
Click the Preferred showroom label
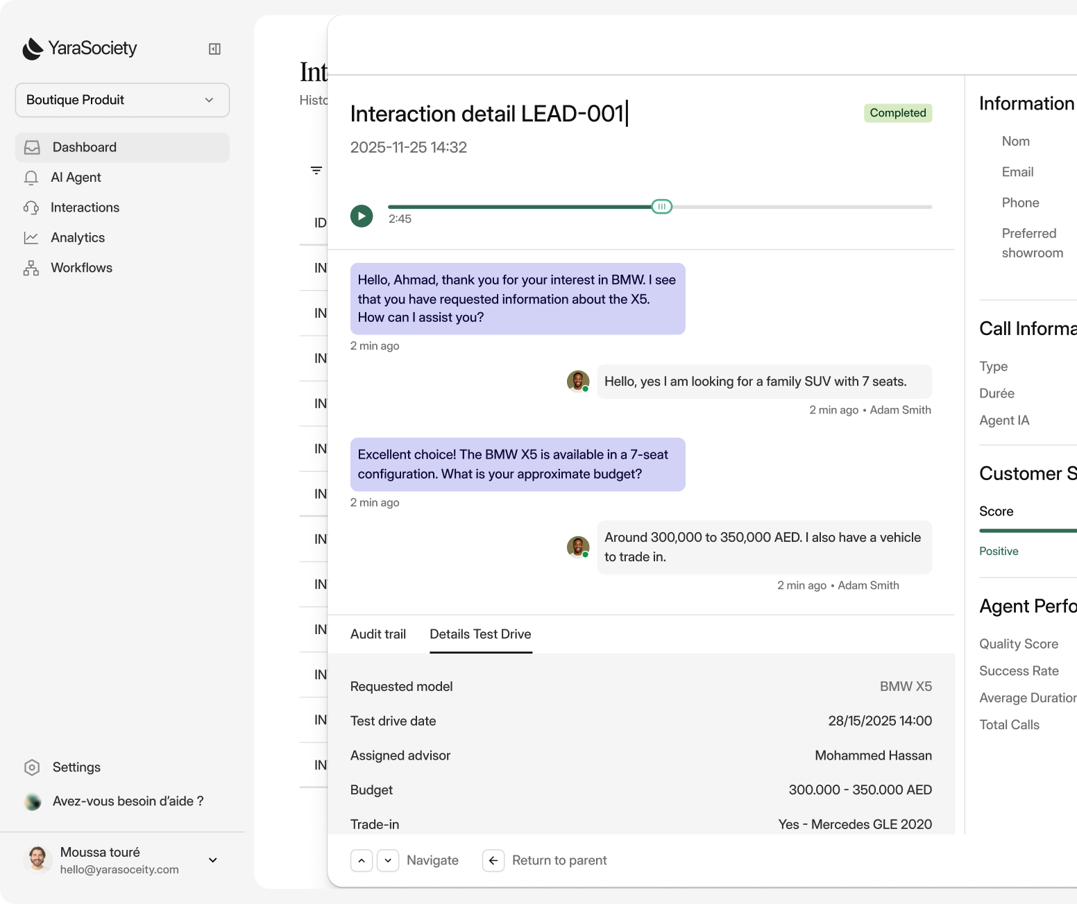point(1032,243)
